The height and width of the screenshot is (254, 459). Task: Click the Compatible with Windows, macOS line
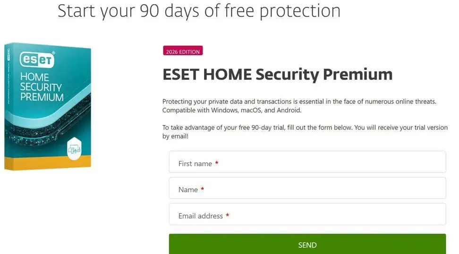(x=232, y=110)
